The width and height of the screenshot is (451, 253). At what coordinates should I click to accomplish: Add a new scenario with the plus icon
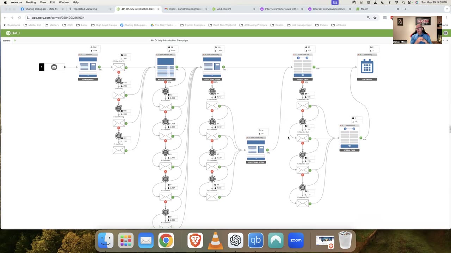14,40
